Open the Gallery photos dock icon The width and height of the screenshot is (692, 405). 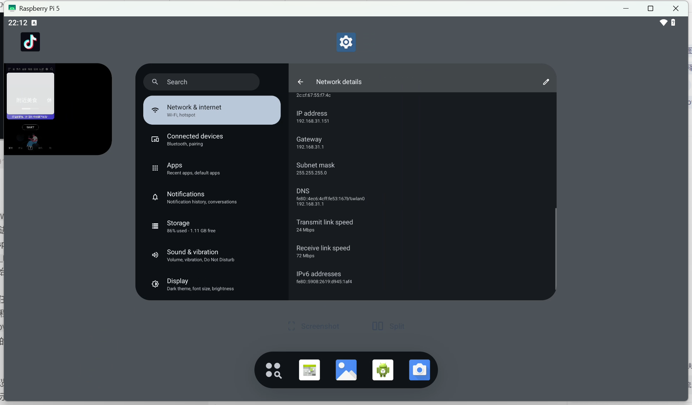(x=346, y=370)
